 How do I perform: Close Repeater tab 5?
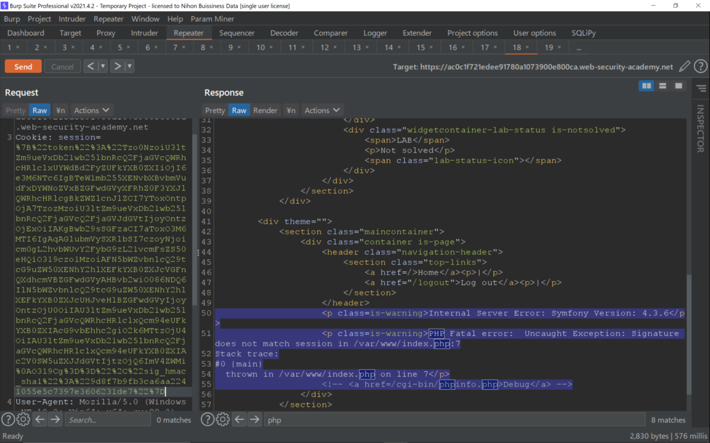point(128,47)
